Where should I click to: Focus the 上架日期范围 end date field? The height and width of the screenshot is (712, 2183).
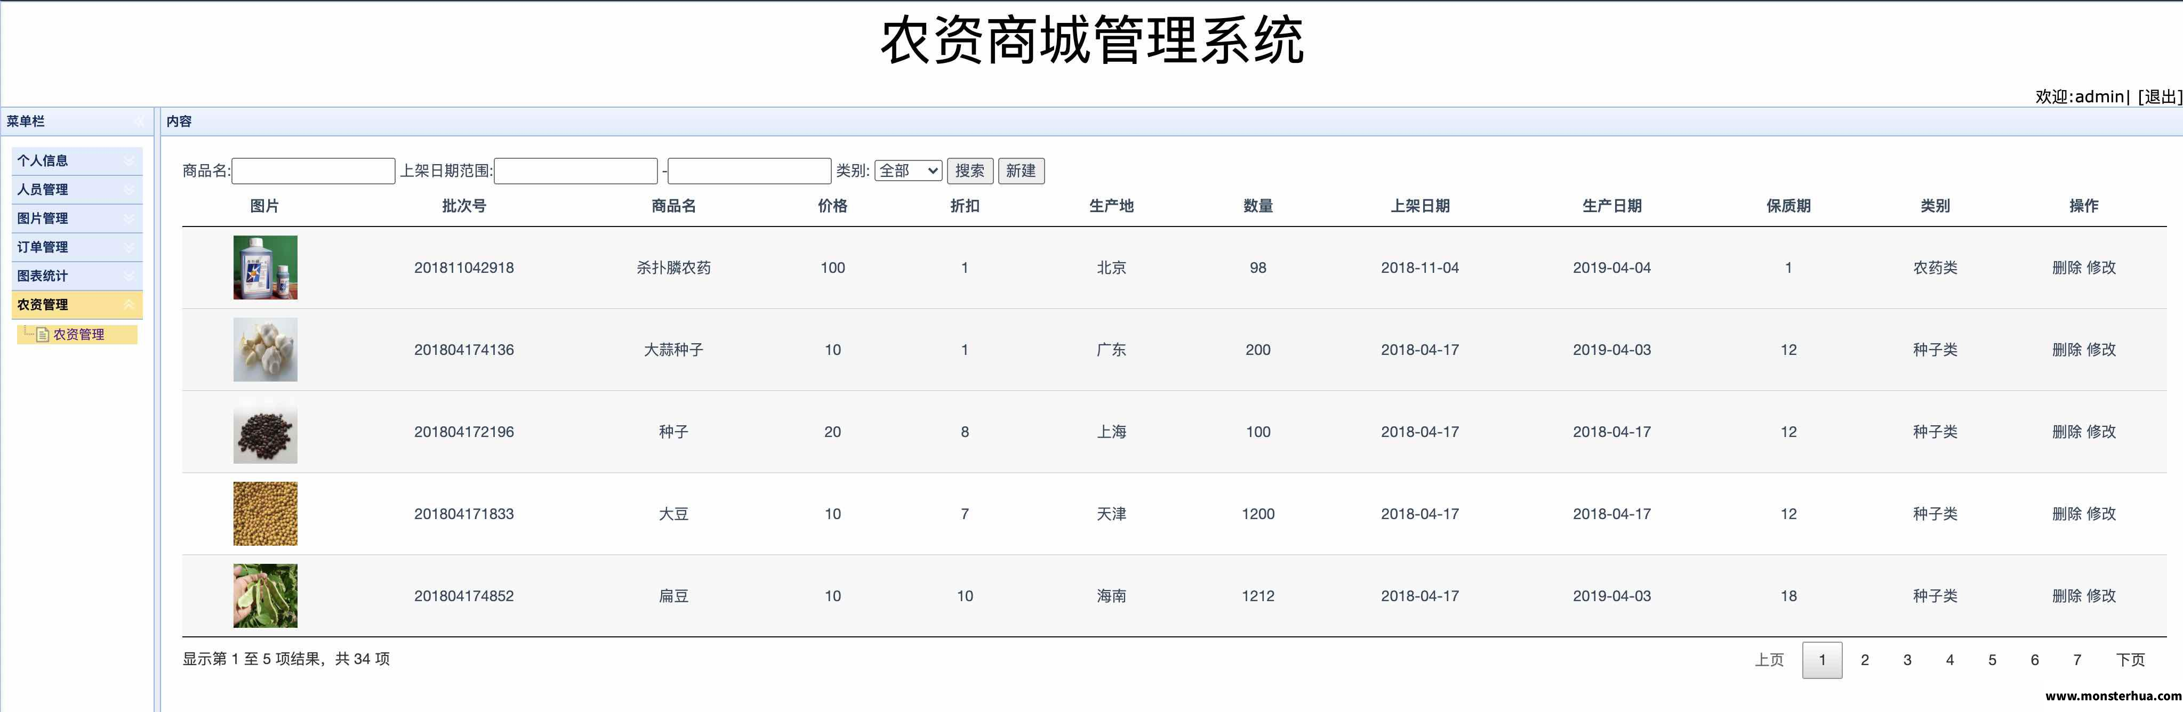pos(750,171)
